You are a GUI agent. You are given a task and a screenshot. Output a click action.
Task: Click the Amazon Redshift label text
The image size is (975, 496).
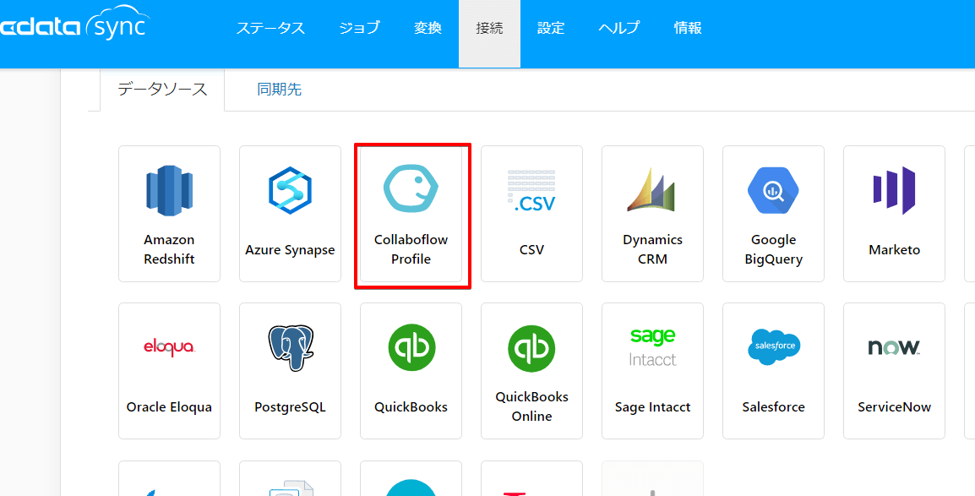[x=169, y=249]
